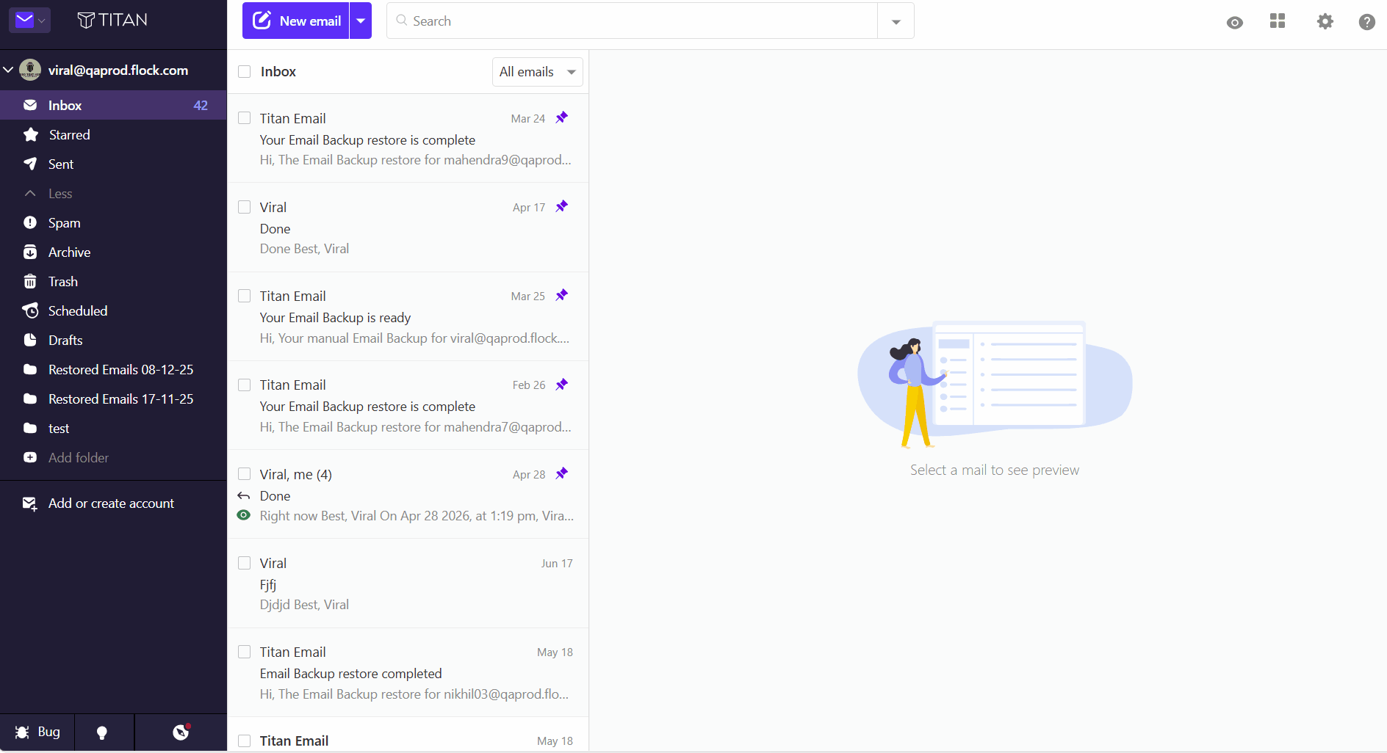Image resolution: width=1387 pixels, height=753 pixels.
Task: Expand the search options dropdown
Action: click(896, 21)
